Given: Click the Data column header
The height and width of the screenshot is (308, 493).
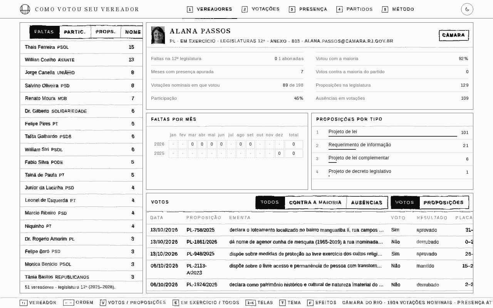Looking at the screenshot, I should 157,218.
